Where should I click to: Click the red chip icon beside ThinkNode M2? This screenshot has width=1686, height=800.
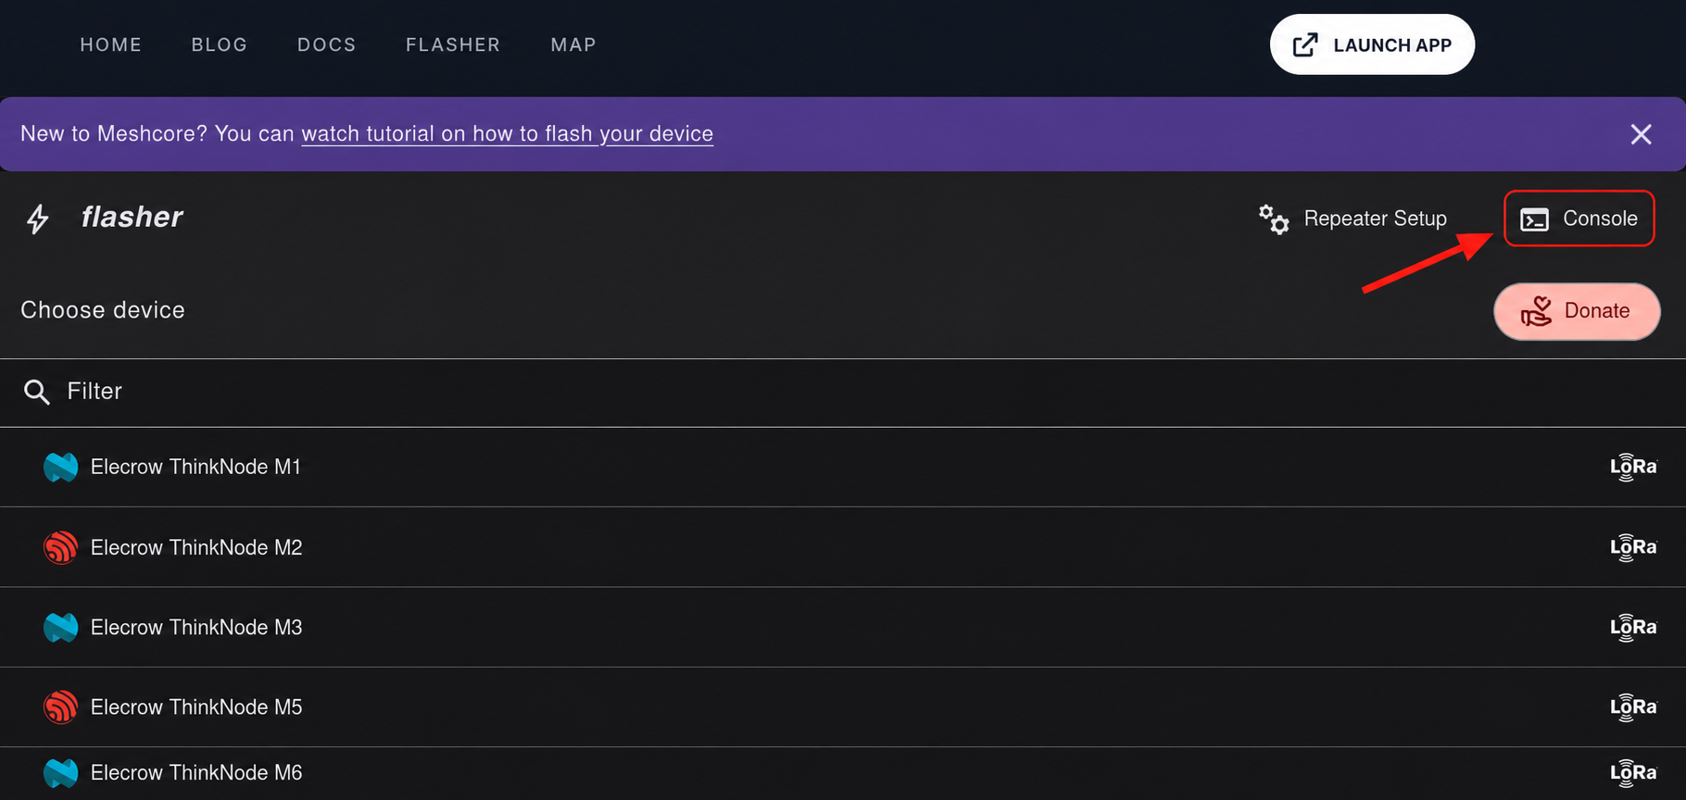click(61, 547)
